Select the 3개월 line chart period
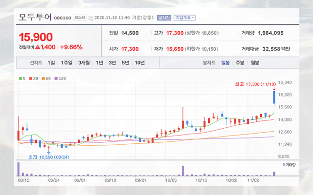 coord(84,63)
